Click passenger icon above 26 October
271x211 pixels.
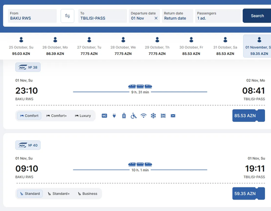55,39
